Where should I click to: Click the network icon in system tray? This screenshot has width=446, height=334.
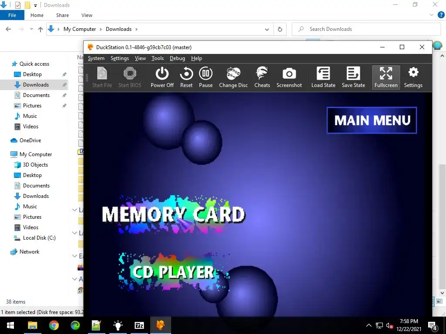coord(379,325)
